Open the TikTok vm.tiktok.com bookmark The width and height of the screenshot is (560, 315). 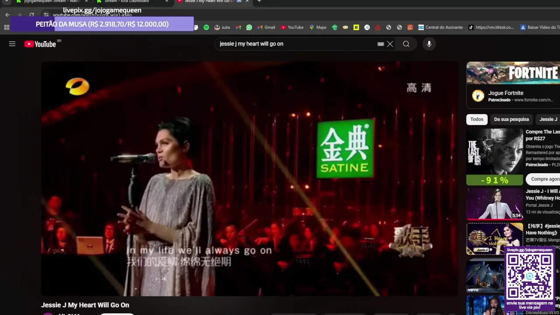pos(491,27)
